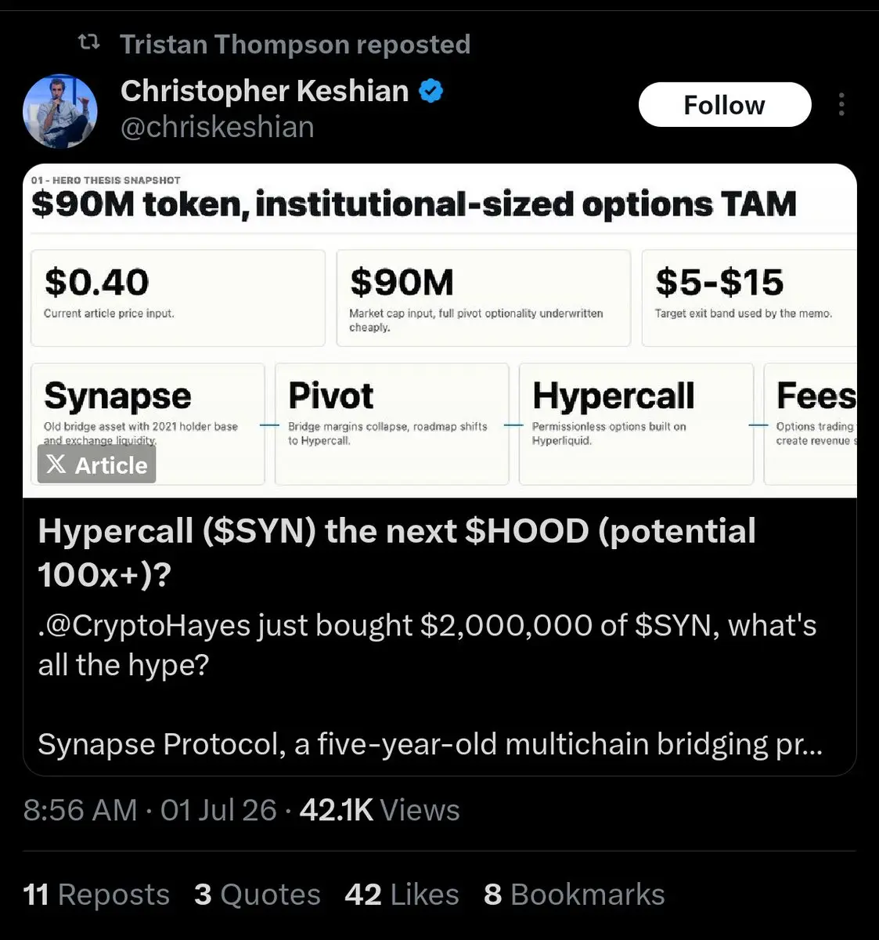Screen dimensions: 879x940
Task: Open the X Article badge
Action: pyautogui.click(x=96, y=465)
